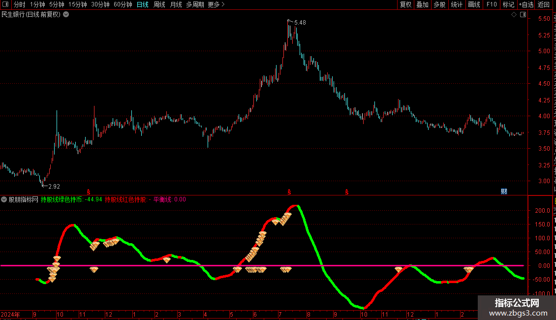
Task: Select the 日线 daily period tab
Action: pyautogui.click(x=143, y=4)
